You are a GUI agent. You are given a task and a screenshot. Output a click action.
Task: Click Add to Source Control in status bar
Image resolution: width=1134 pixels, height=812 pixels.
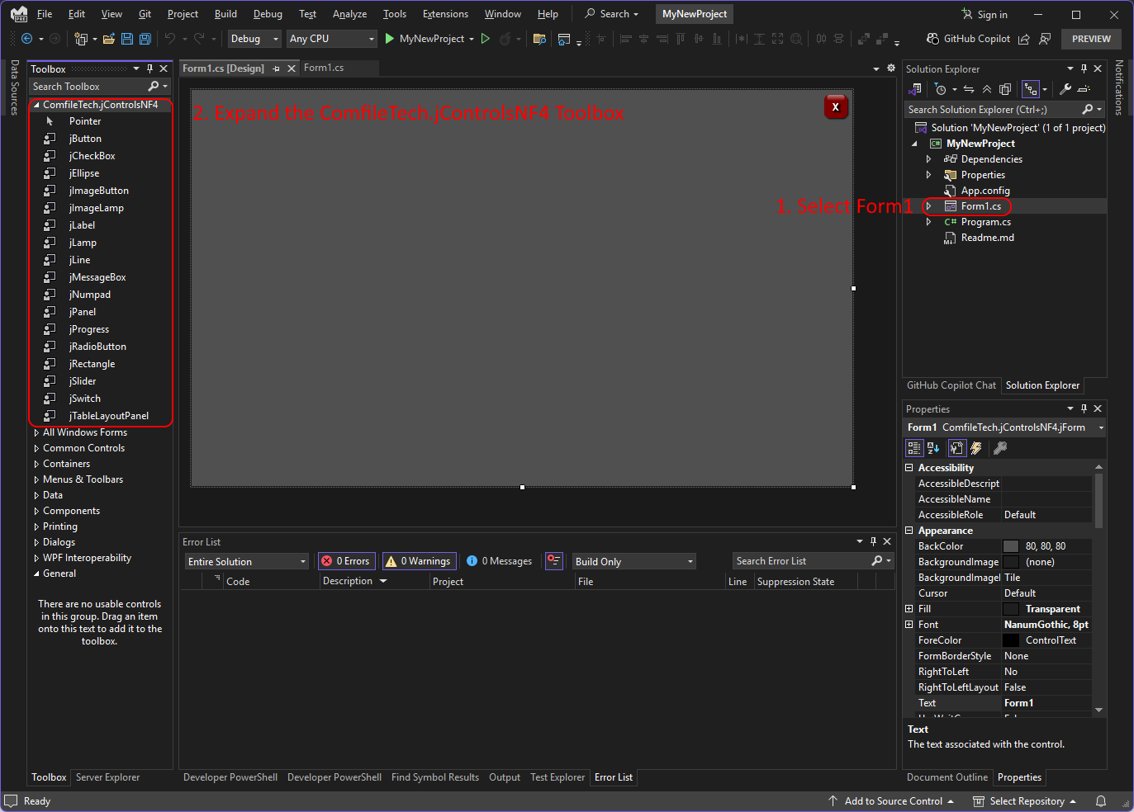point(892,801)
